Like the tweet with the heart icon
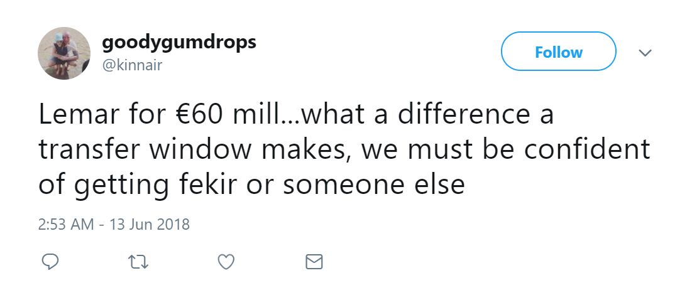This screenshot has height=300, width=692. [x=226, y=262]
